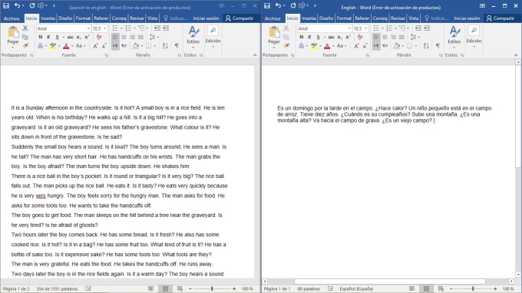Save the English document using floppy icon
The height and width of the screenshot is (293, 522).
coord(267,5)
